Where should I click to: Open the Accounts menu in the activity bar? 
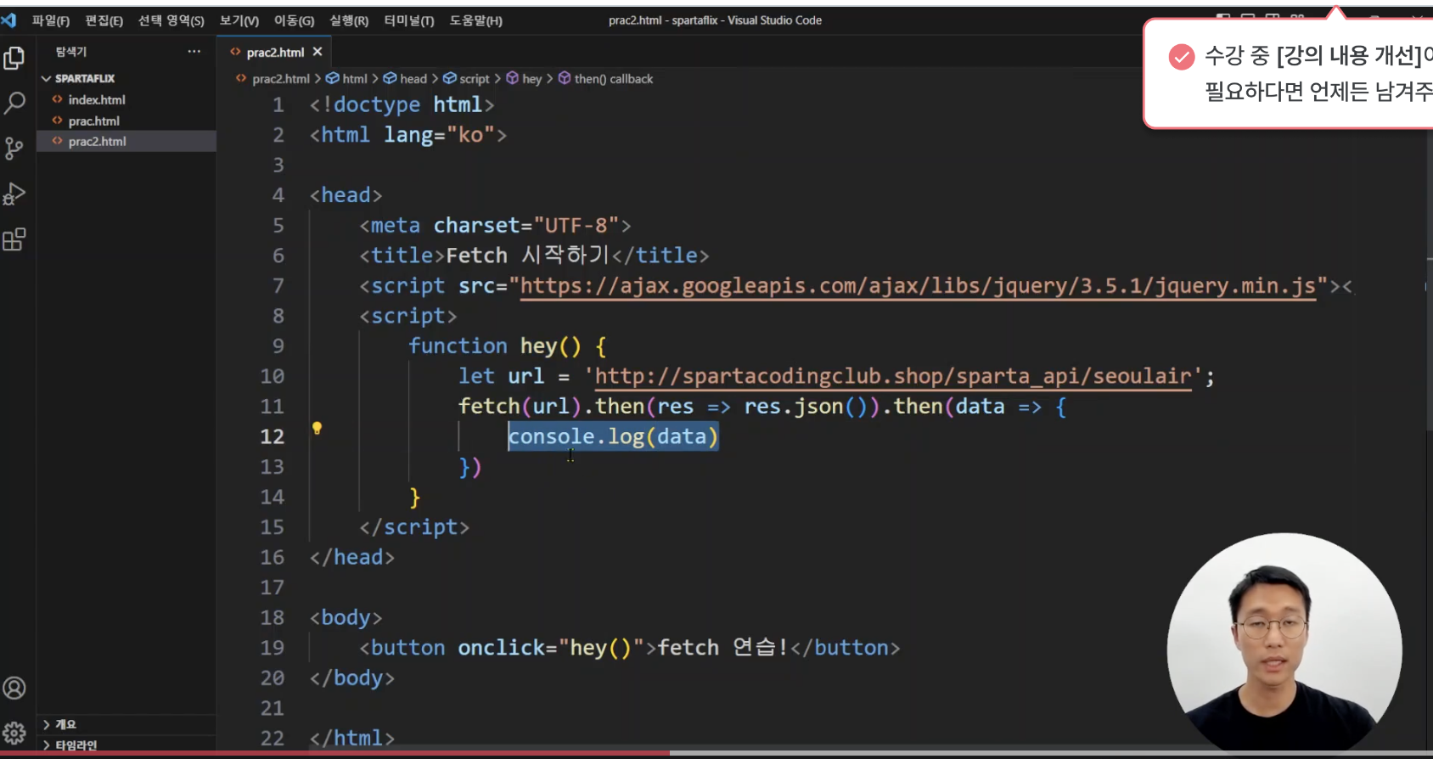click(x=14, y=688)
